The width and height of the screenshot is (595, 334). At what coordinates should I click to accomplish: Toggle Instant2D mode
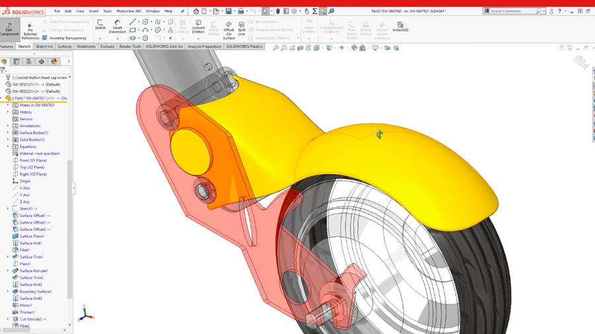(x=400, y=26)
